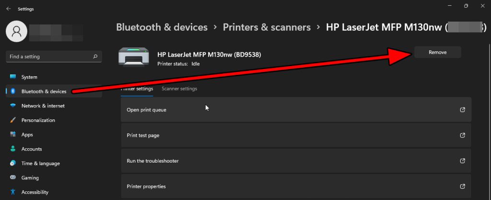Go to Network & internet
Viewport: 491px width, 200px height.
(54, 106)
